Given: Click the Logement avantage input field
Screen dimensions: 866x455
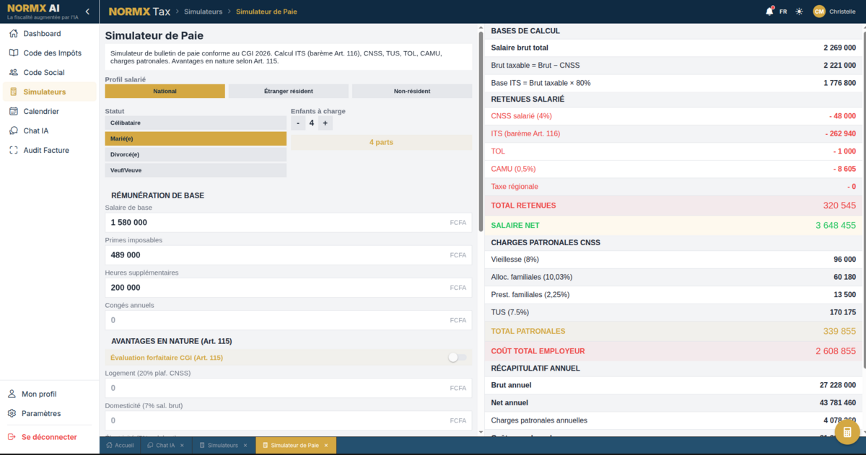Looking at the screenshot, I should point(289,388).
